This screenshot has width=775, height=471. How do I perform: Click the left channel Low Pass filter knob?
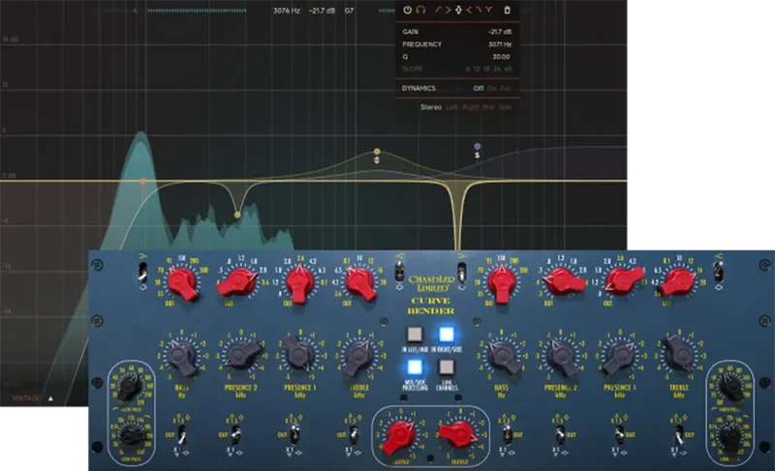coord(132,435)
